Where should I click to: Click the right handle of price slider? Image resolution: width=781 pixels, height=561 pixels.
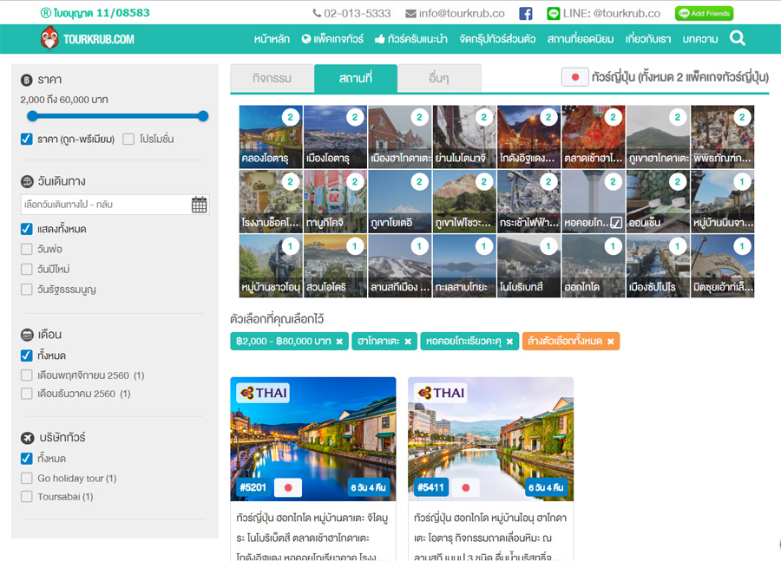coord(203,116)
